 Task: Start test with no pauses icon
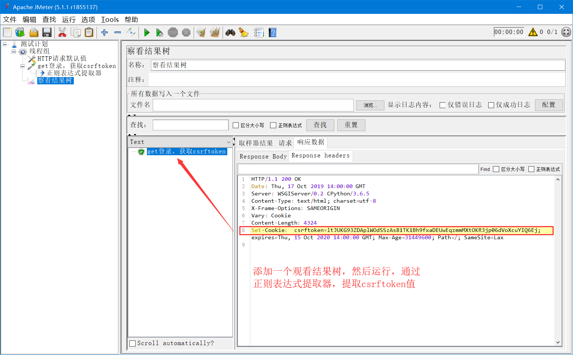click(159, 33)
